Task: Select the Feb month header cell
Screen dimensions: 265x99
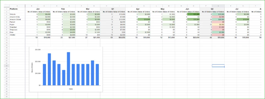Action: point(63,9)
